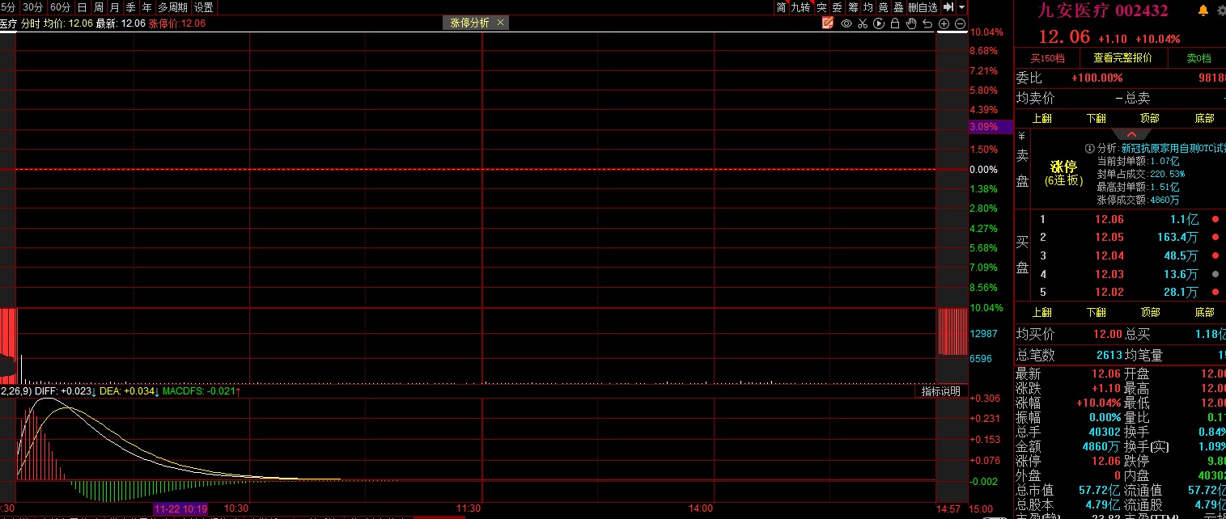1226x519 pixels.
Task: Click the info icon before 分析
Action: 1091,148
